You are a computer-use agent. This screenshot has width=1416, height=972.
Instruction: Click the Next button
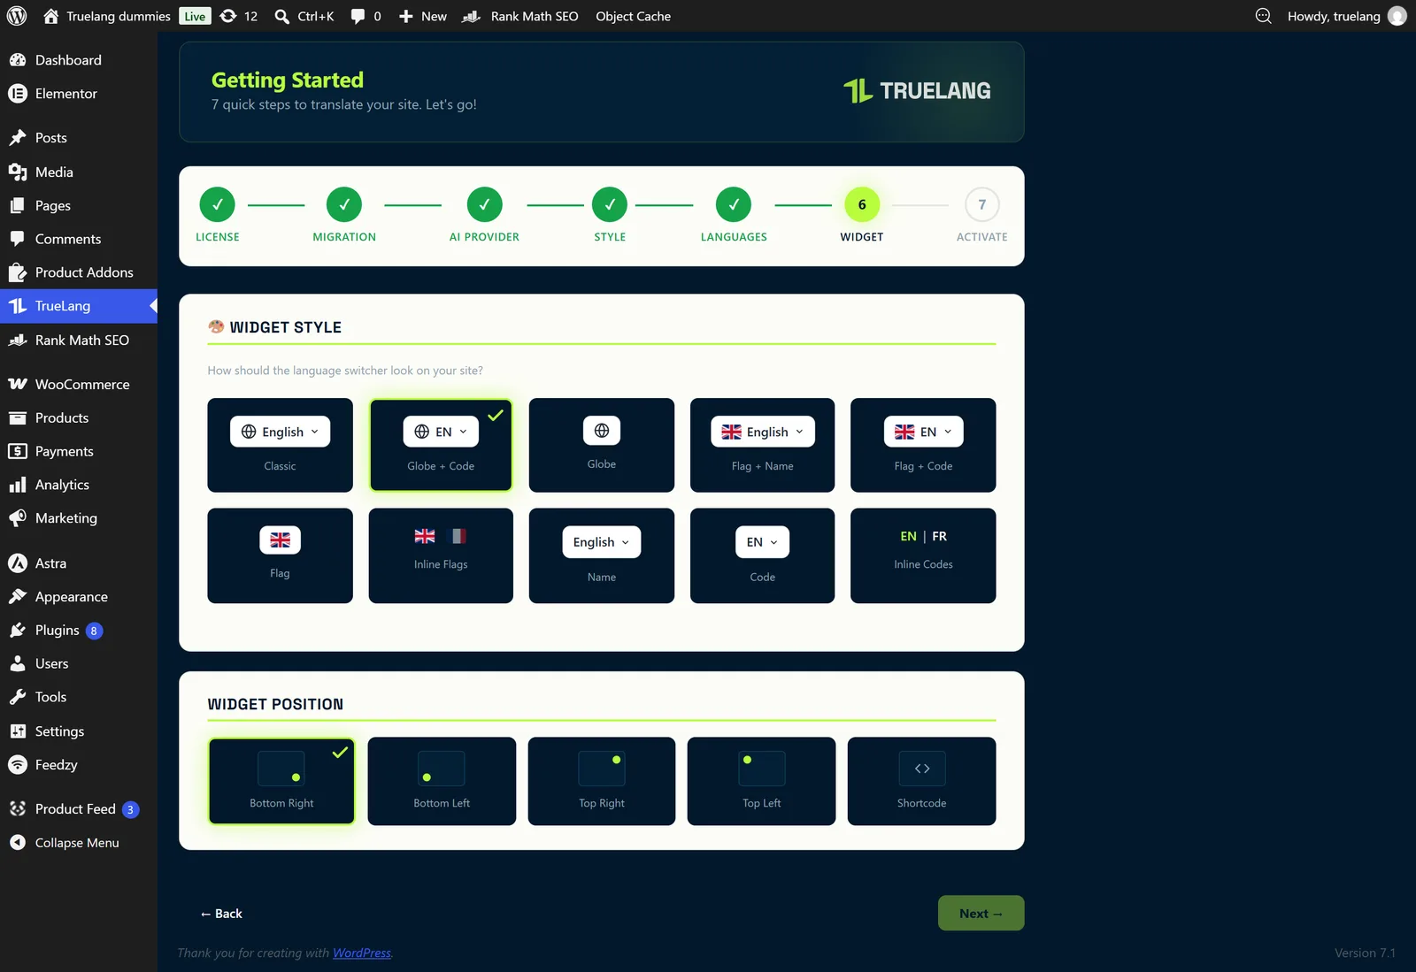pyautogui.click(x=981, y=914)
